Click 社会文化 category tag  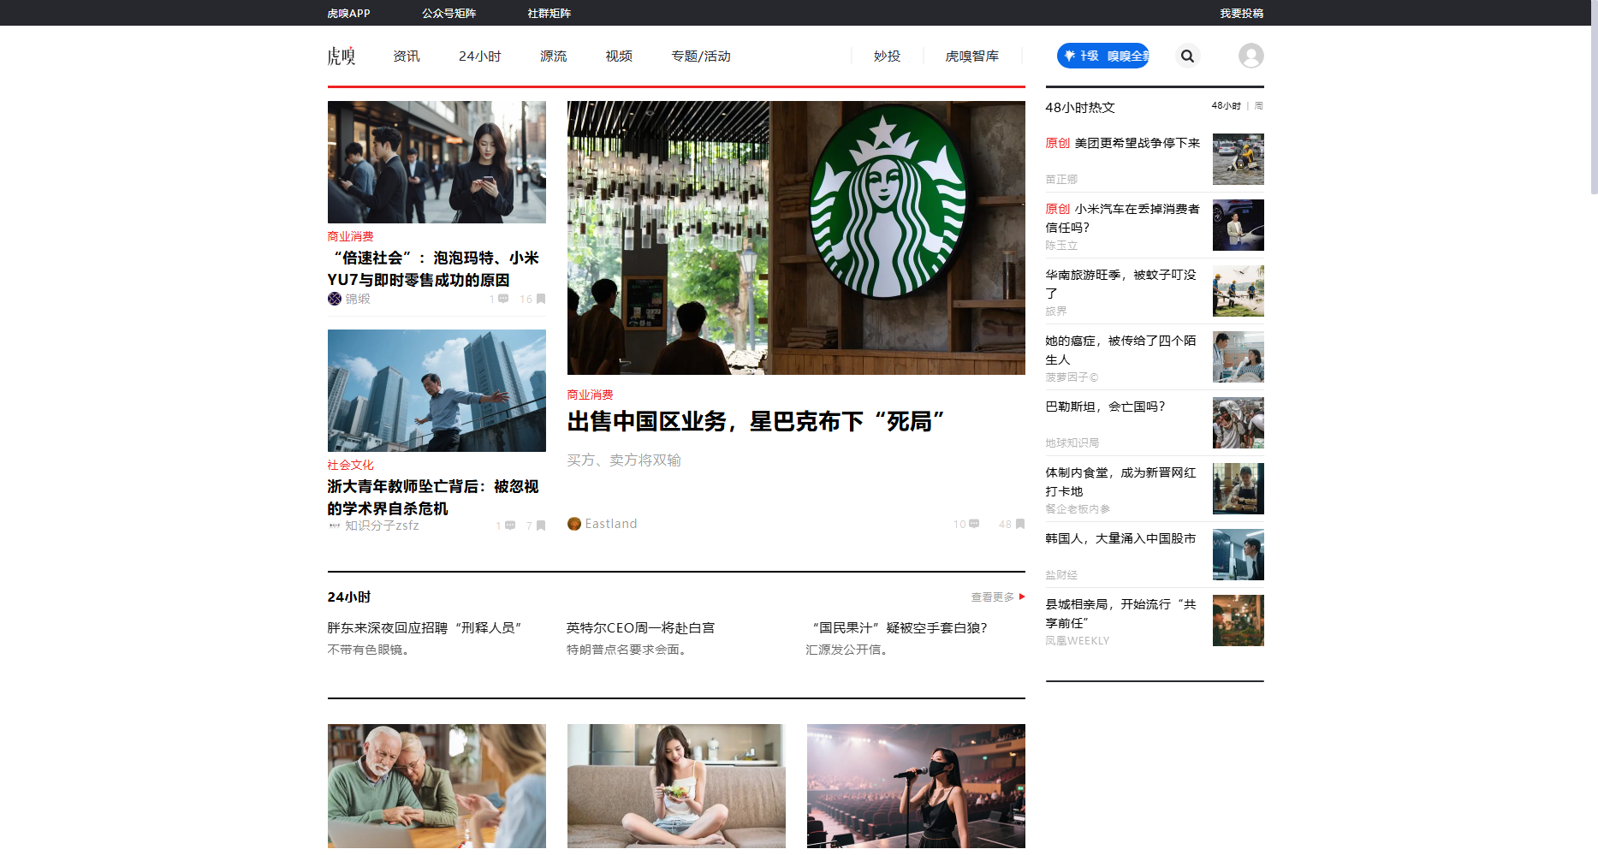tap(350, 465)
